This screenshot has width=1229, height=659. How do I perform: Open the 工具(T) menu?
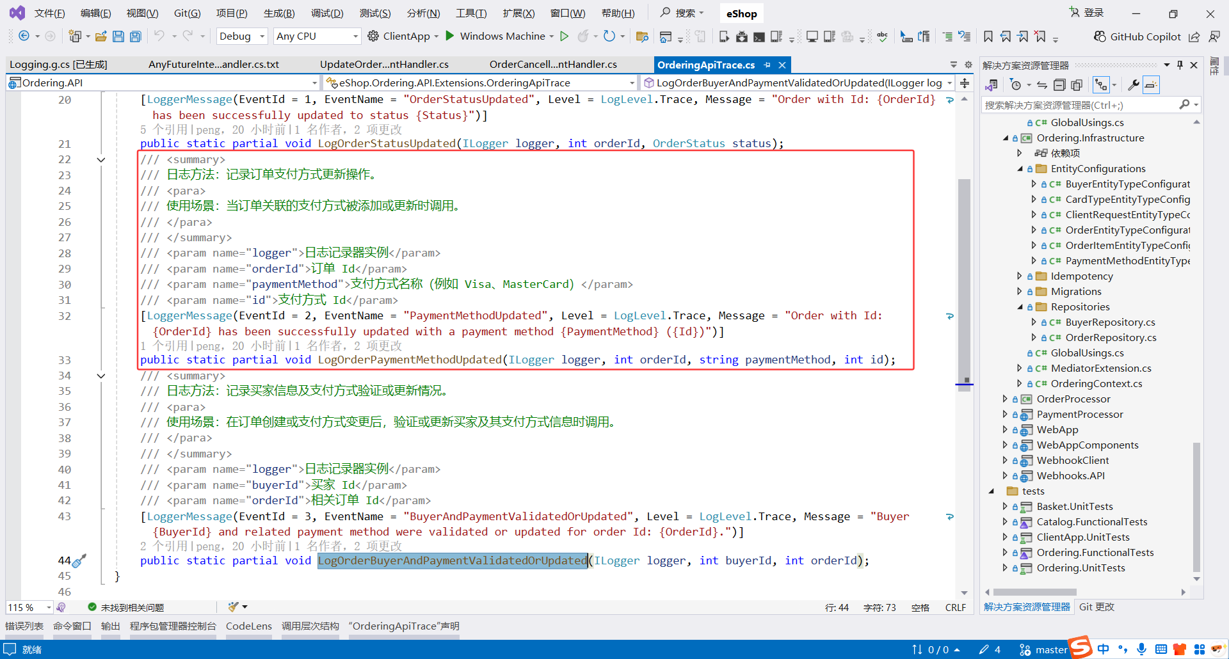[x=471, y=13]
